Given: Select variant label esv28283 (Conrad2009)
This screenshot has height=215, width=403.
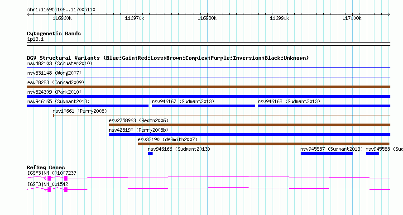Looking at the screenshot, I should [x=56, y=82].
